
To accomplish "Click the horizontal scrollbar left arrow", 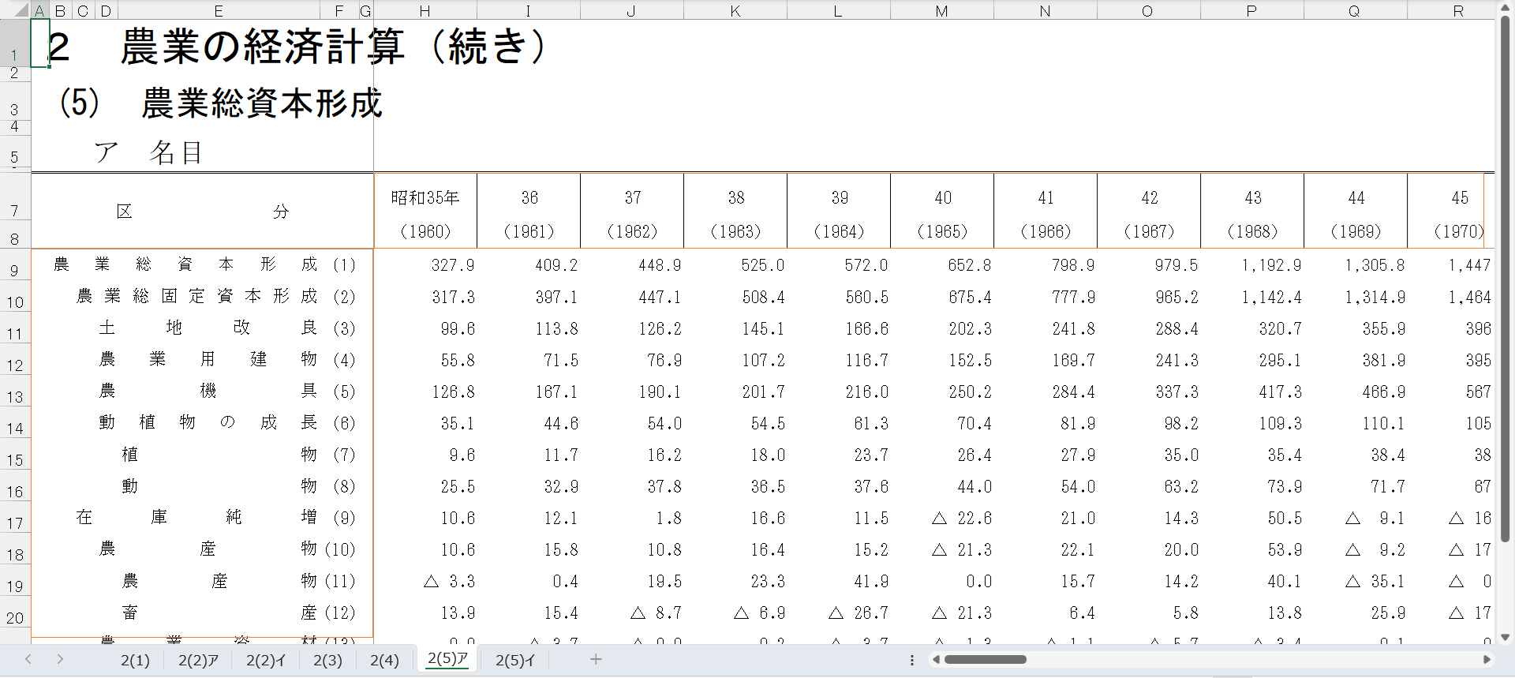I will coord(937,660).
